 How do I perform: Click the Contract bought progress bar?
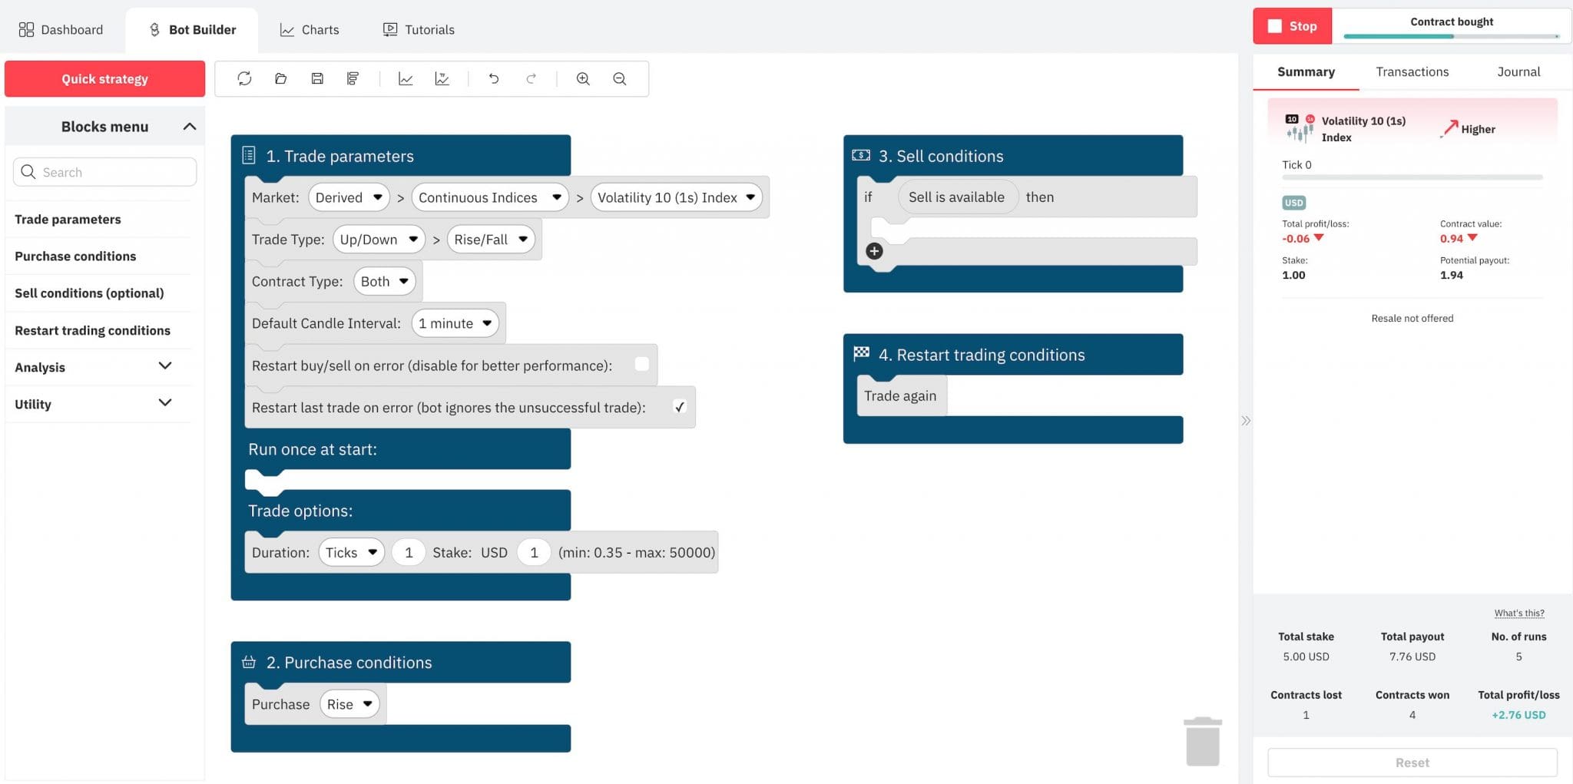point(1451,36)
